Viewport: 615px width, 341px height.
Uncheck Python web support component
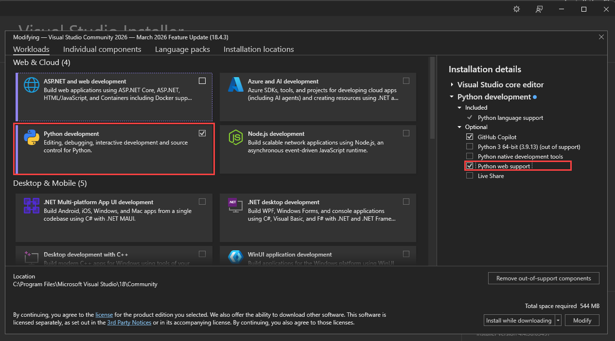470,166
